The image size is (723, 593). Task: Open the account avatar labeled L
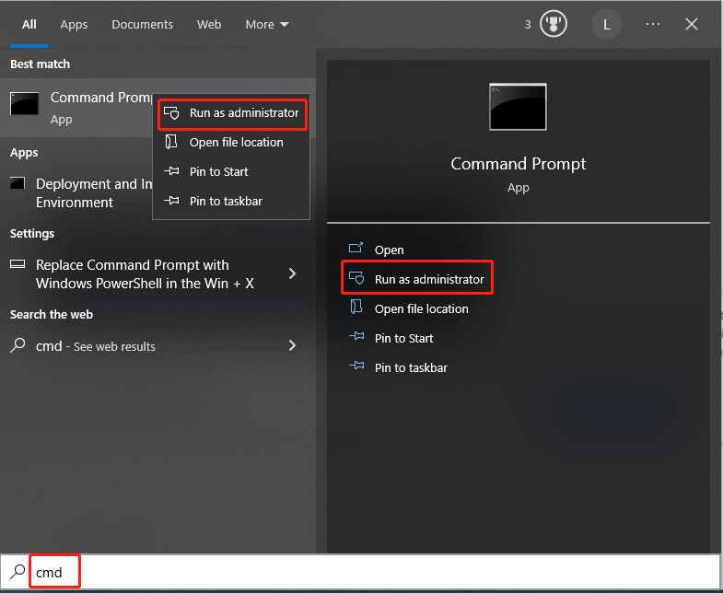pos(606,25)
